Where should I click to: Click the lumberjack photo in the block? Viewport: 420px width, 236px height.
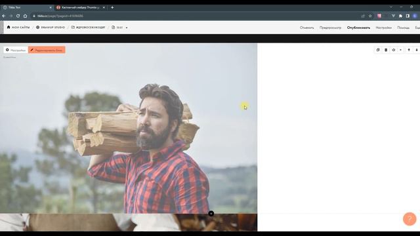click(x=129, y=128)
